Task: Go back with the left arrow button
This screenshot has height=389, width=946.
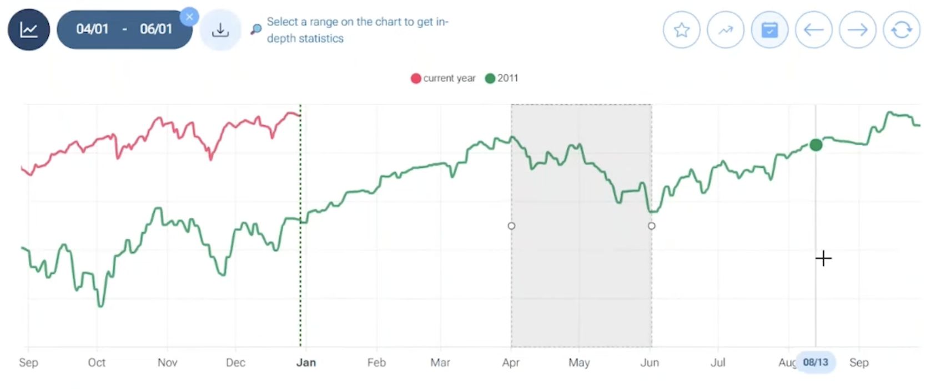Action: click(813, 30)
